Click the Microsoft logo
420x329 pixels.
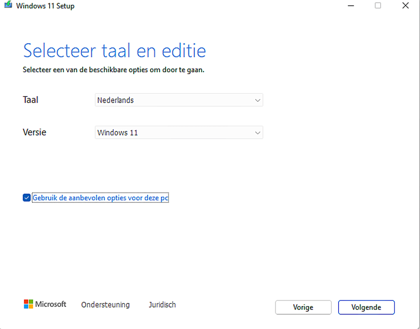click(x=45, y=304)
